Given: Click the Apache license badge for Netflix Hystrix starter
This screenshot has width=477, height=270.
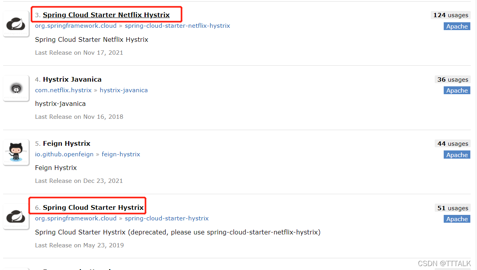Looking at the screenshot, I should (457, 27).
